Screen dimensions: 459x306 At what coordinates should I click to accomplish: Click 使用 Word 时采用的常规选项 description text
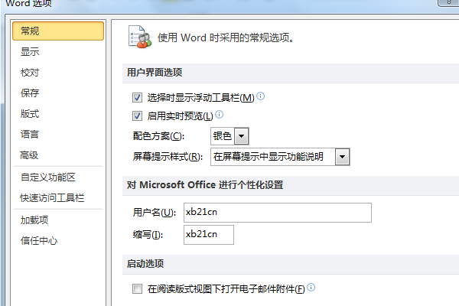[x=226, y=37]
